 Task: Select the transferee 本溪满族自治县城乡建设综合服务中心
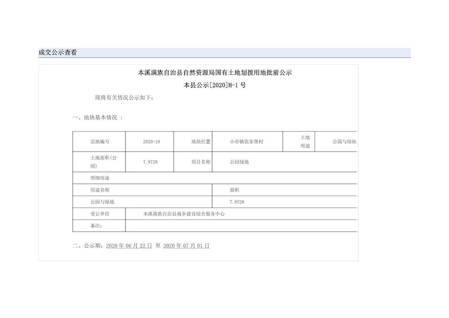(184, 214)
